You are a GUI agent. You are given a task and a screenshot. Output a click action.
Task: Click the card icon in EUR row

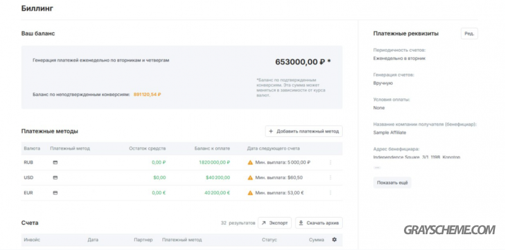[55, 193]
